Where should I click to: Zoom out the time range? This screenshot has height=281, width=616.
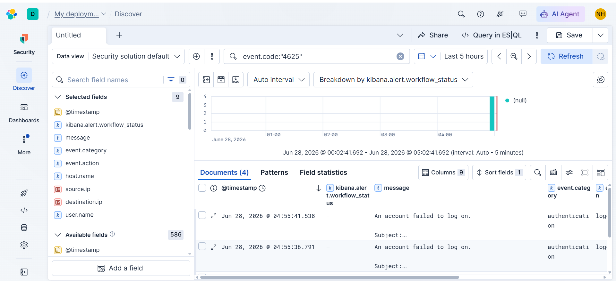[x=514, y=56]
